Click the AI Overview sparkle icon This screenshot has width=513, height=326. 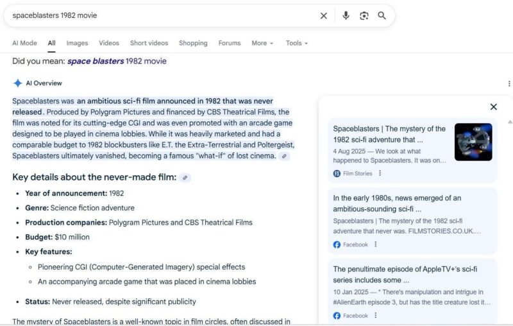[x=17, y=83]
